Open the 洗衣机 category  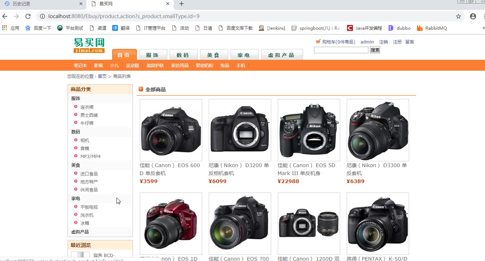[87, 215]
